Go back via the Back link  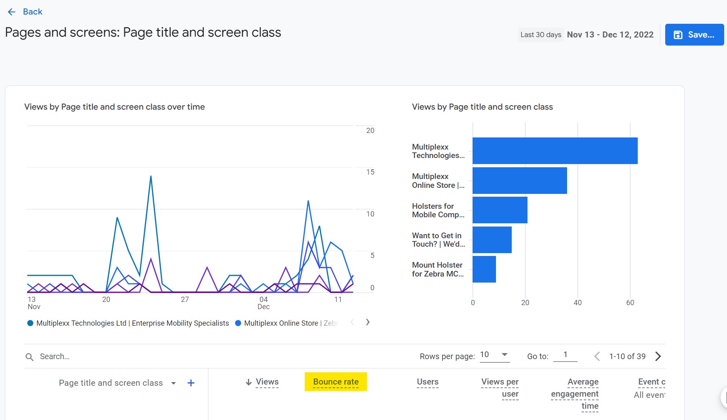32,12
